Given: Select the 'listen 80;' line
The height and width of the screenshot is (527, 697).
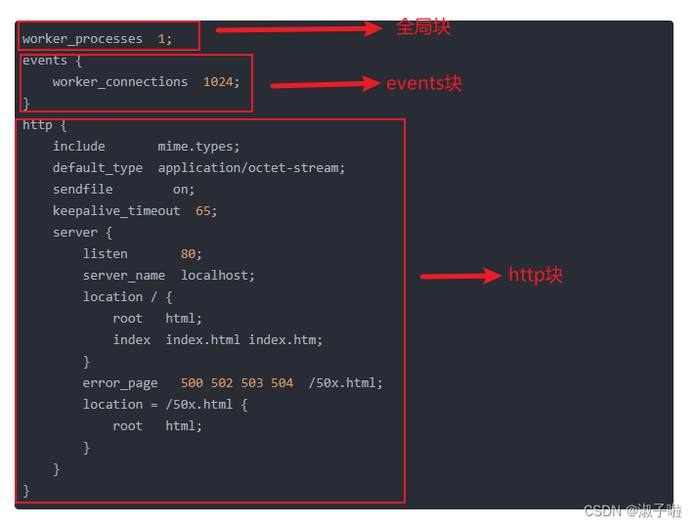Looking at the screenshot, I should 143,254.
